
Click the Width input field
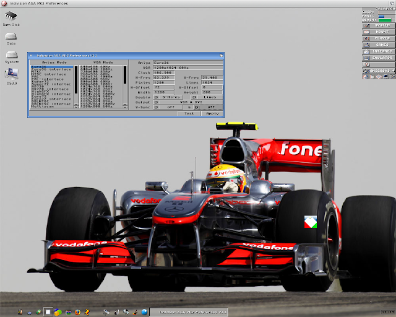(163, 92)
